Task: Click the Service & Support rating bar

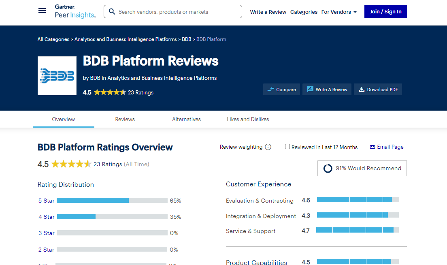Action: coord(358,230)
